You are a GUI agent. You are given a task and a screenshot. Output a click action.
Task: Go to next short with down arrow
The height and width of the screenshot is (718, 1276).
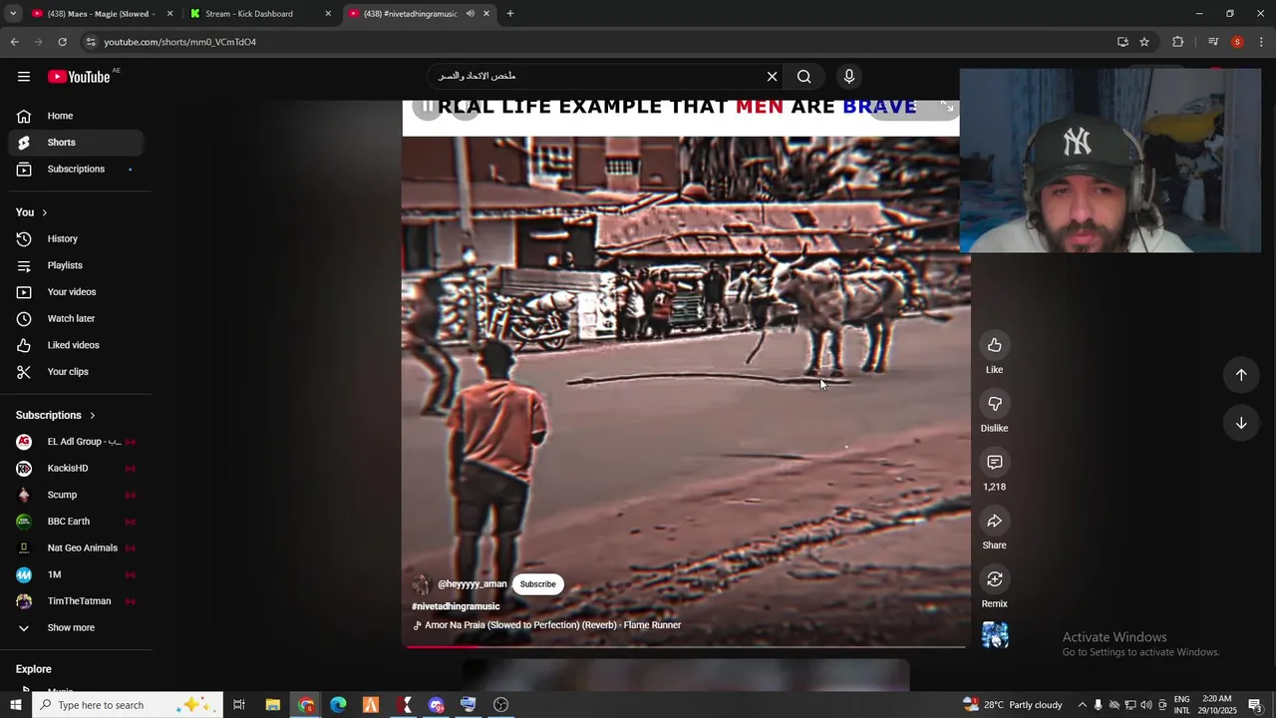(1241, 423)
